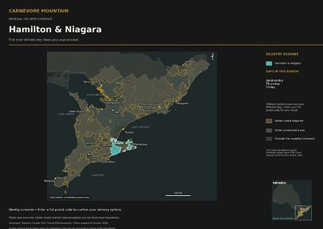
Task: Click the Lake Huron label on map
Action: tap(66, 114)
